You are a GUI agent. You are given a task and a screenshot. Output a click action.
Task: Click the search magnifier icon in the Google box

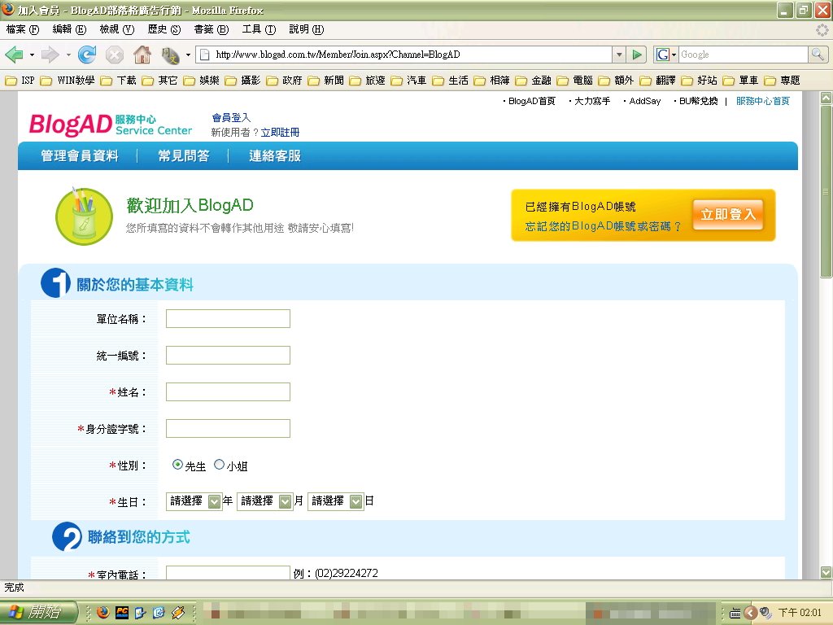pos(817,55)
